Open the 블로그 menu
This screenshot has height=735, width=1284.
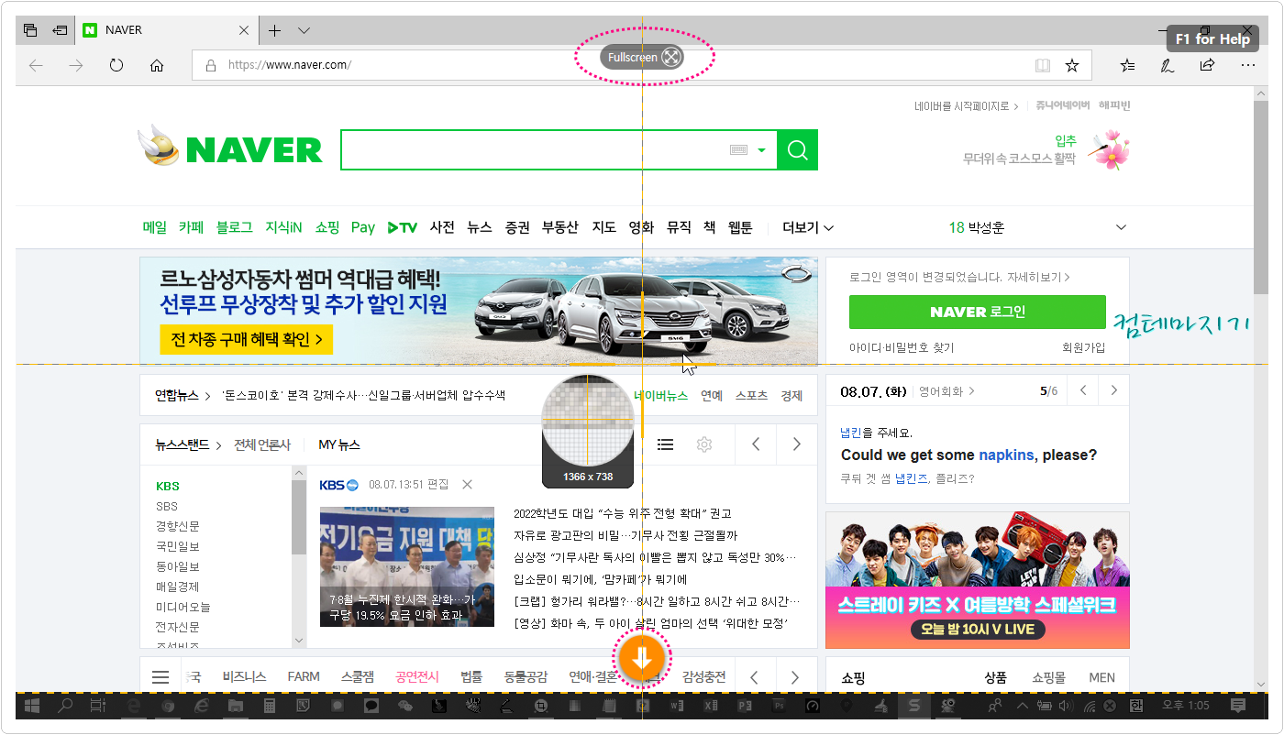(x=234, y=227)
